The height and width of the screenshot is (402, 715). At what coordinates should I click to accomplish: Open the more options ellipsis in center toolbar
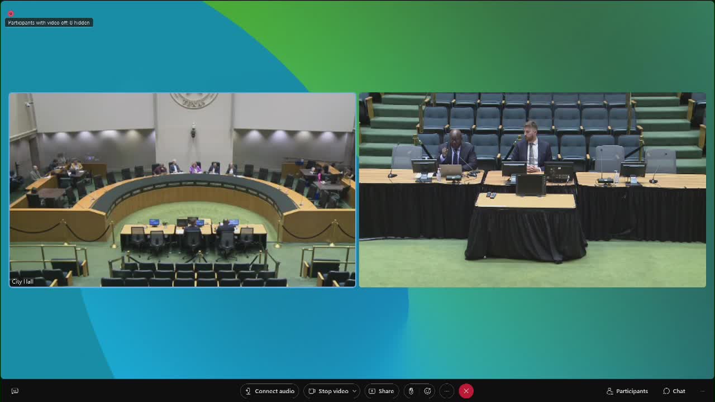[446, 391]
